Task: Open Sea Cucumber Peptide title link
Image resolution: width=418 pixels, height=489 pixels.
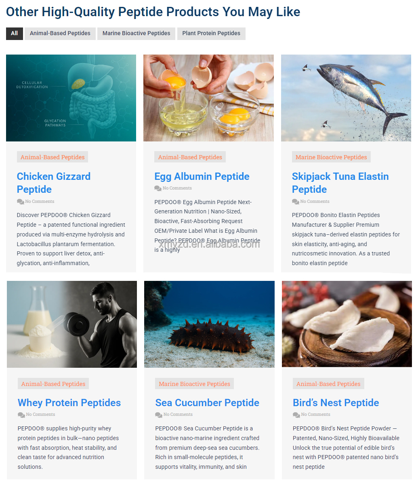Action: [x=207, y=403]
